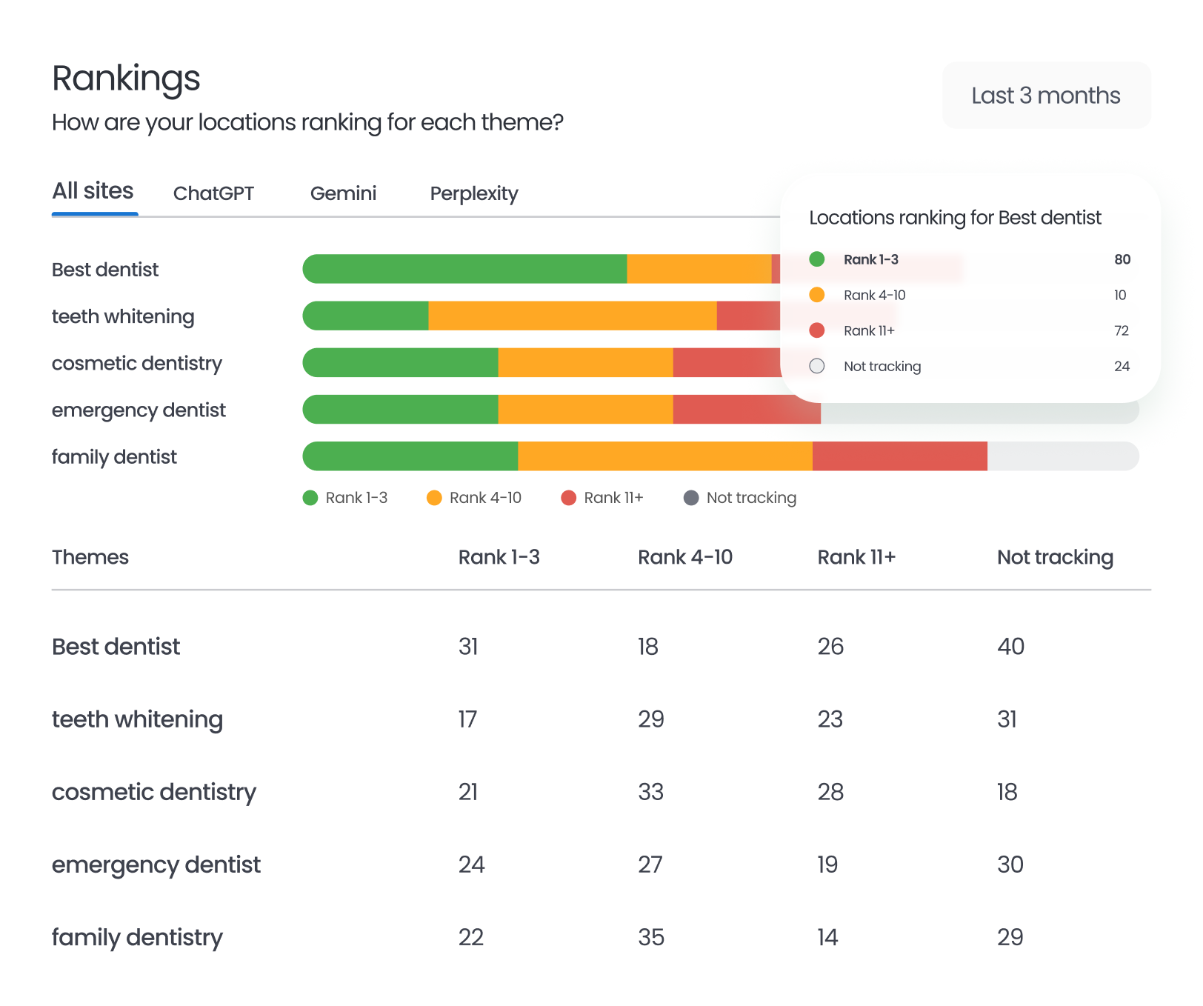Sort by Rank 1-3 column header
The width and height of the screenshot is (1203, 1006).
[499, 557]
